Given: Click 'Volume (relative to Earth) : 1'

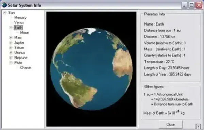Looking at the screenshot, I should (165, 43).
